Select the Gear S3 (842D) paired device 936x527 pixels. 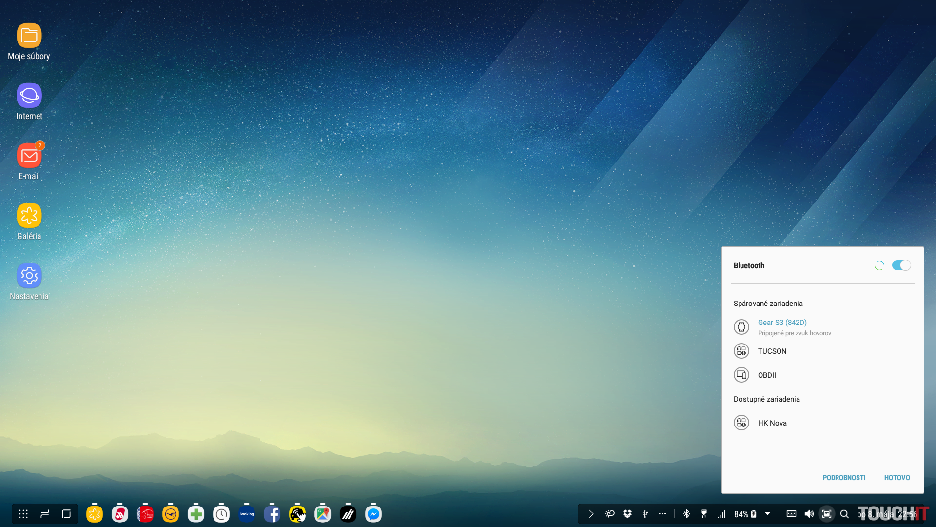pos(782,327)
